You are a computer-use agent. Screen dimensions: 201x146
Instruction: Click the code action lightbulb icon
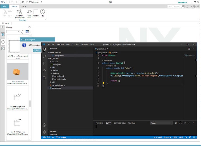tap(103, 83)
